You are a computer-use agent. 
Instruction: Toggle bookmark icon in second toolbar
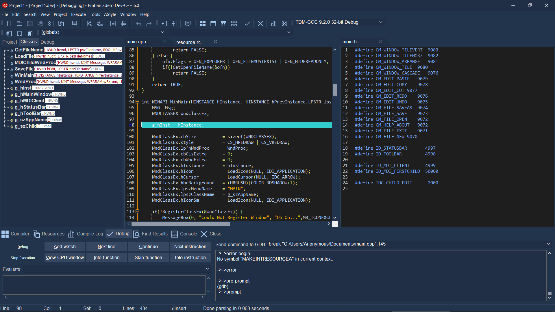pos(19,34)
